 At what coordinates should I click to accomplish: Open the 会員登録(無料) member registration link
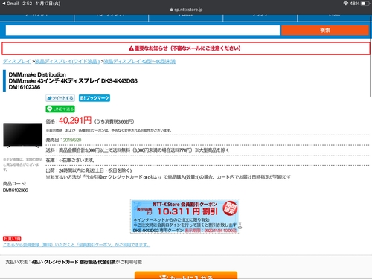(x=77, y=245)
